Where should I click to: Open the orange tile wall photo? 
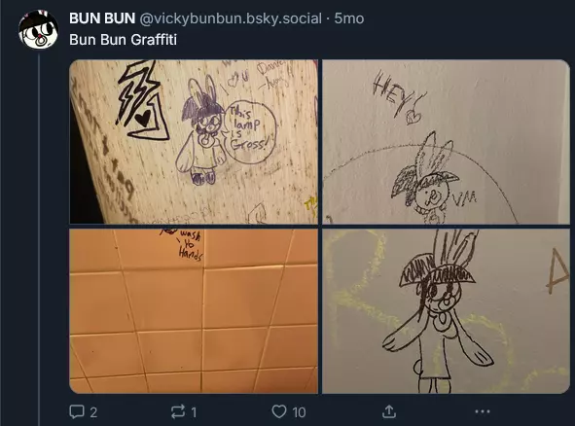pyautogui.click(x=194, y=311)
